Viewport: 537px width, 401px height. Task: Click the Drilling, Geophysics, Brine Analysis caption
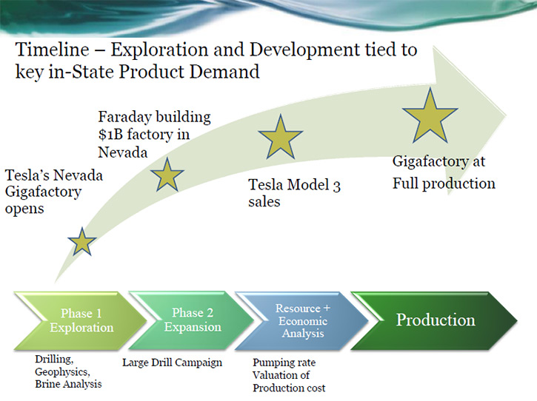68,371
